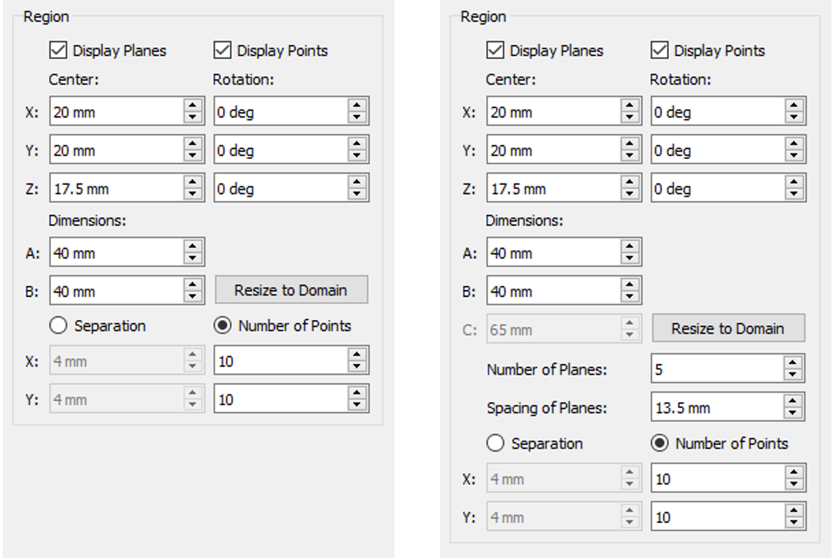This screenshot has width=835, height=558.
Task: Decrease Number of Points X spinner
Action: 356,365
